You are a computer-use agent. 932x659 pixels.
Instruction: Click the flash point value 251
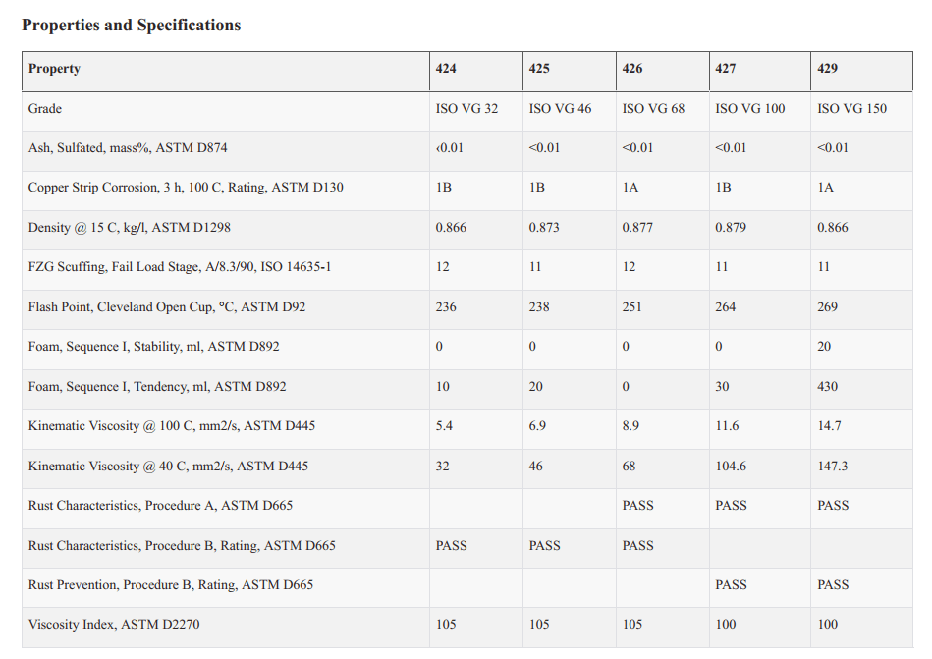click(631, 307)
